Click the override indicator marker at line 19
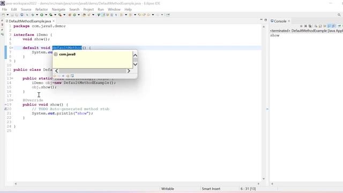Image resolution: width=343 pixels, height=193 pixels. pyautogui.click(x=6, y=105)
